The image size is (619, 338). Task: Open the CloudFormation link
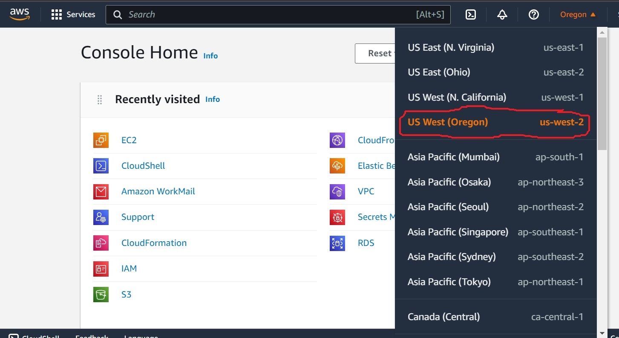pos(154,243)
